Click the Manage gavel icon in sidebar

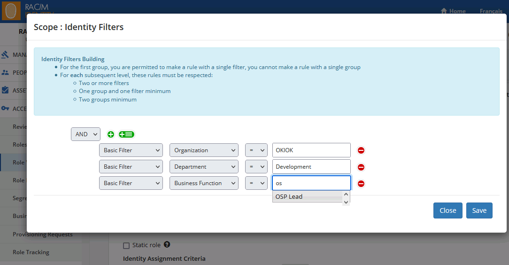point(5,55)
